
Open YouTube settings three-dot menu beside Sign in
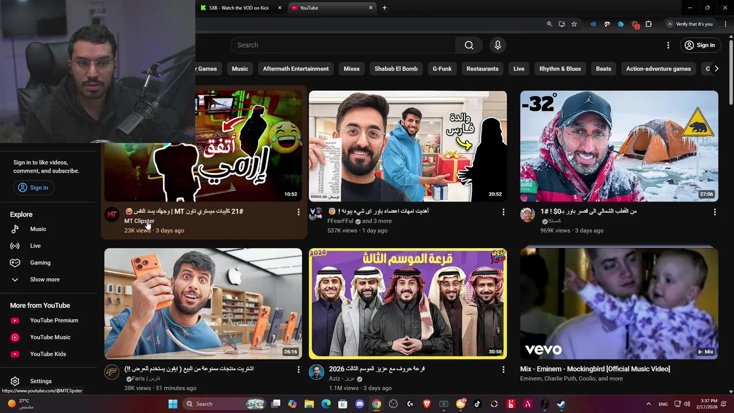coord(668,45)
